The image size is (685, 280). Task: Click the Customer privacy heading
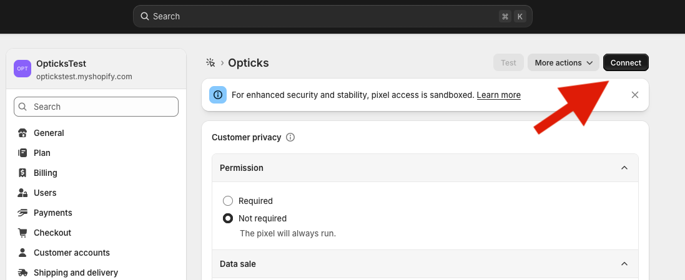pyautogui.click(x=247, y=137)
